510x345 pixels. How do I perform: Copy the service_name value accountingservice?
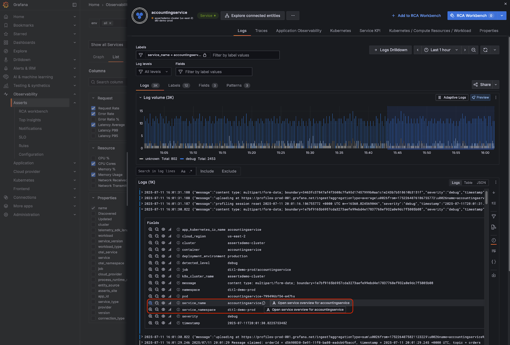click(x=264, y=303)
